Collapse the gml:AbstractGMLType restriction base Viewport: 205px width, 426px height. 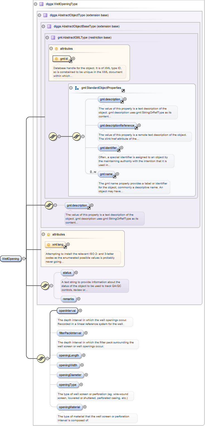click(x=47, y=37)
